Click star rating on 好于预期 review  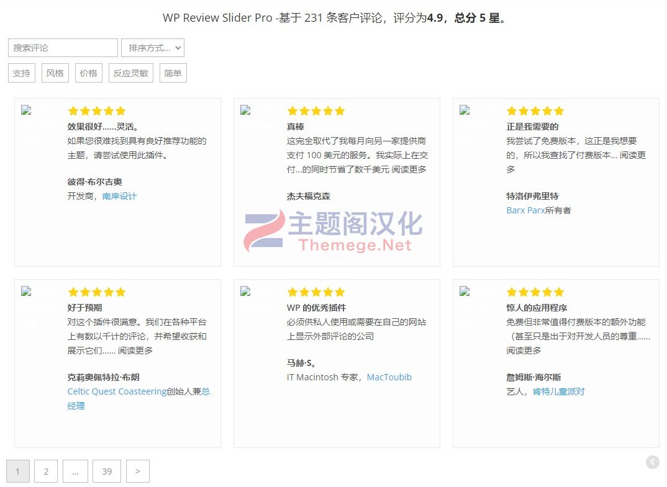pyautogui.click(x=96, y=292)
